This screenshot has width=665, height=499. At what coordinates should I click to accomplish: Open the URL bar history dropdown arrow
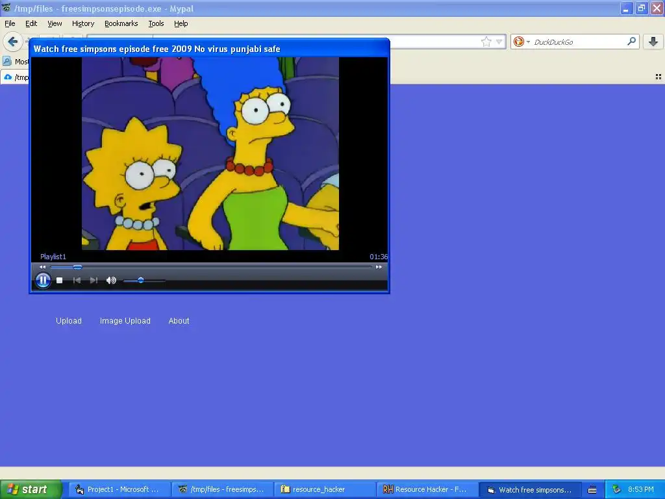click(x=499, y=42)
